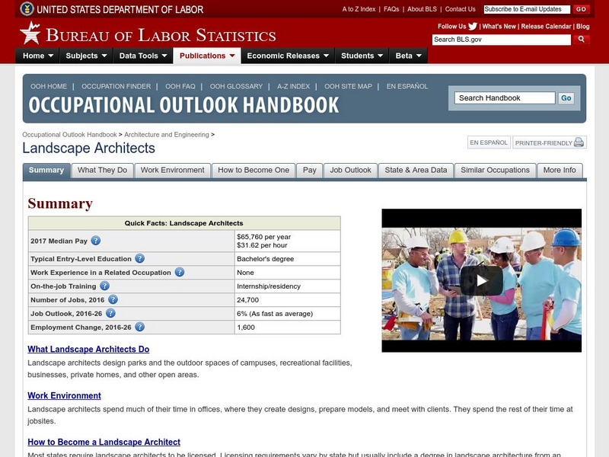Focus the Search Handbook input field

point(505,98)
